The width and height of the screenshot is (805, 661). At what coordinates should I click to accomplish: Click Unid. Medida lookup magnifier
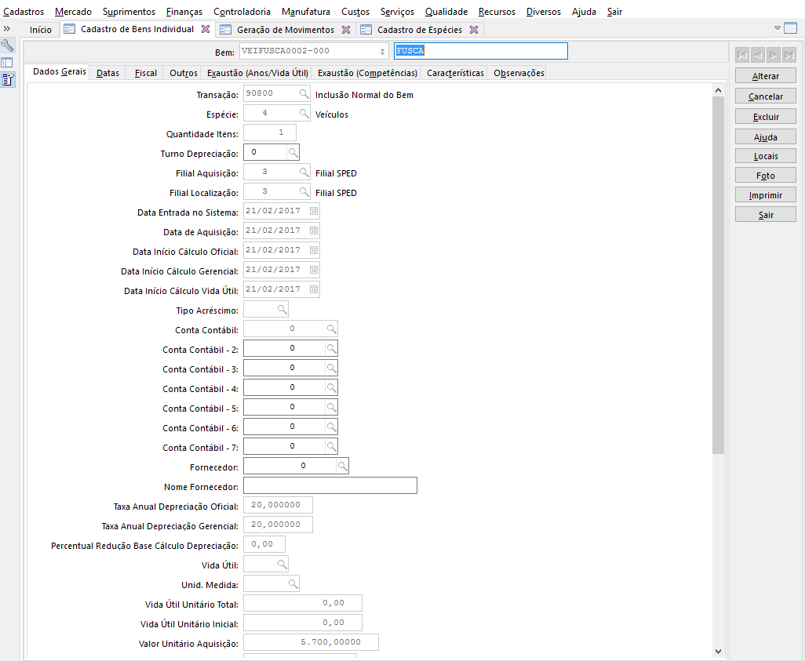click(x=293, y=583)
